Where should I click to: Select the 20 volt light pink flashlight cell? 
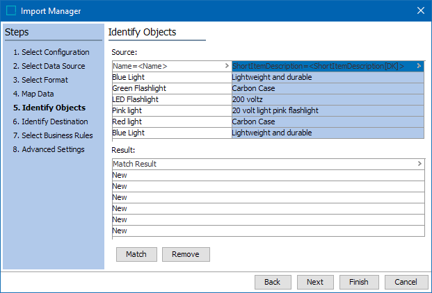click(328, 111)
